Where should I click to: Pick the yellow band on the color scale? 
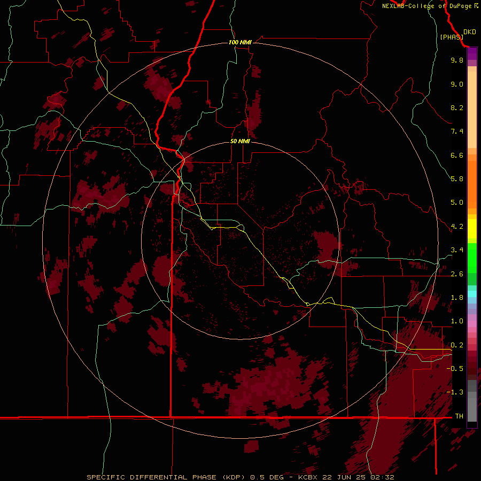pos(472,229)
